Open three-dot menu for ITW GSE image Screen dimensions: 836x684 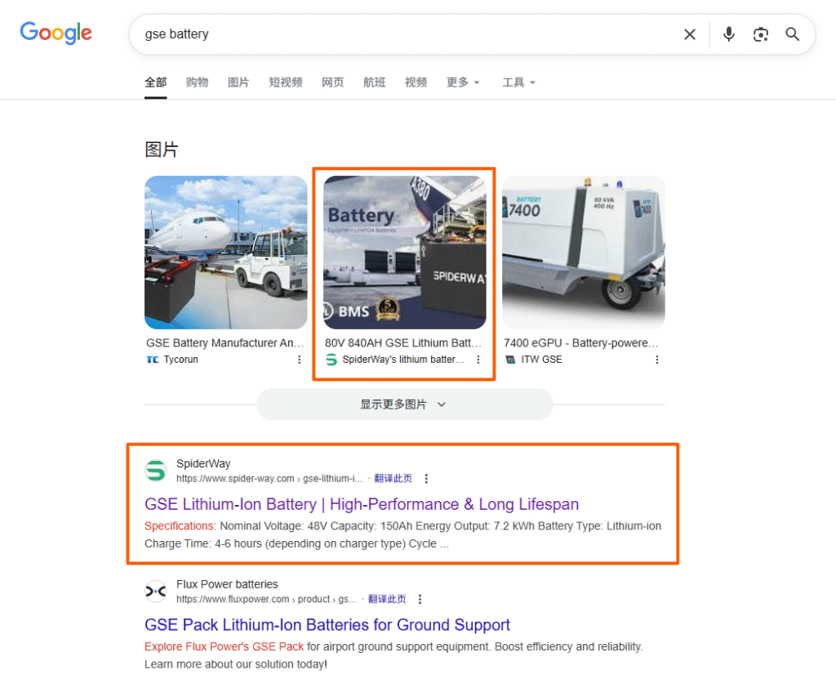[x=656, y=360]
